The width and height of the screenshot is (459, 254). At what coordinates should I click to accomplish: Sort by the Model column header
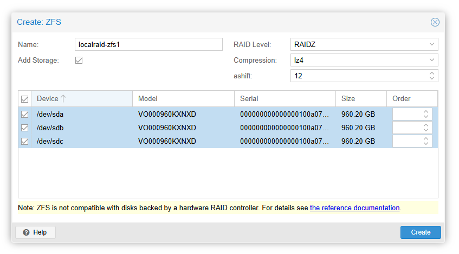183,99
